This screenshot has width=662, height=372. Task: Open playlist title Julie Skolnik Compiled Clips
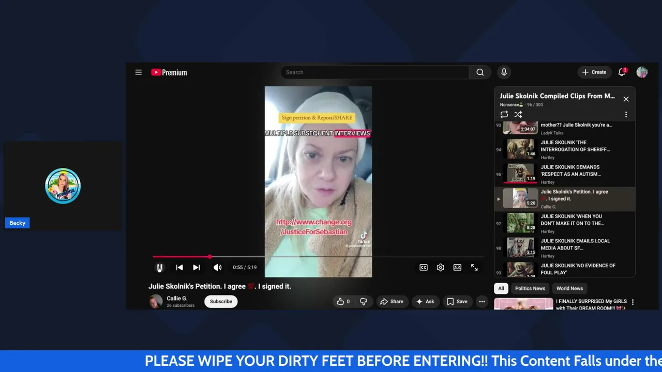pyautogui.click(x=557, y=96)
